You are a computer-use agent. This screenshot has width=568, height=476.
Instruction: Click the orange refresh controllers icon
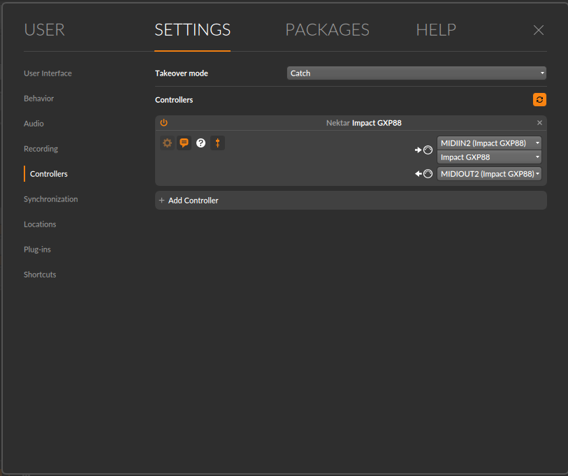[539, 100]
